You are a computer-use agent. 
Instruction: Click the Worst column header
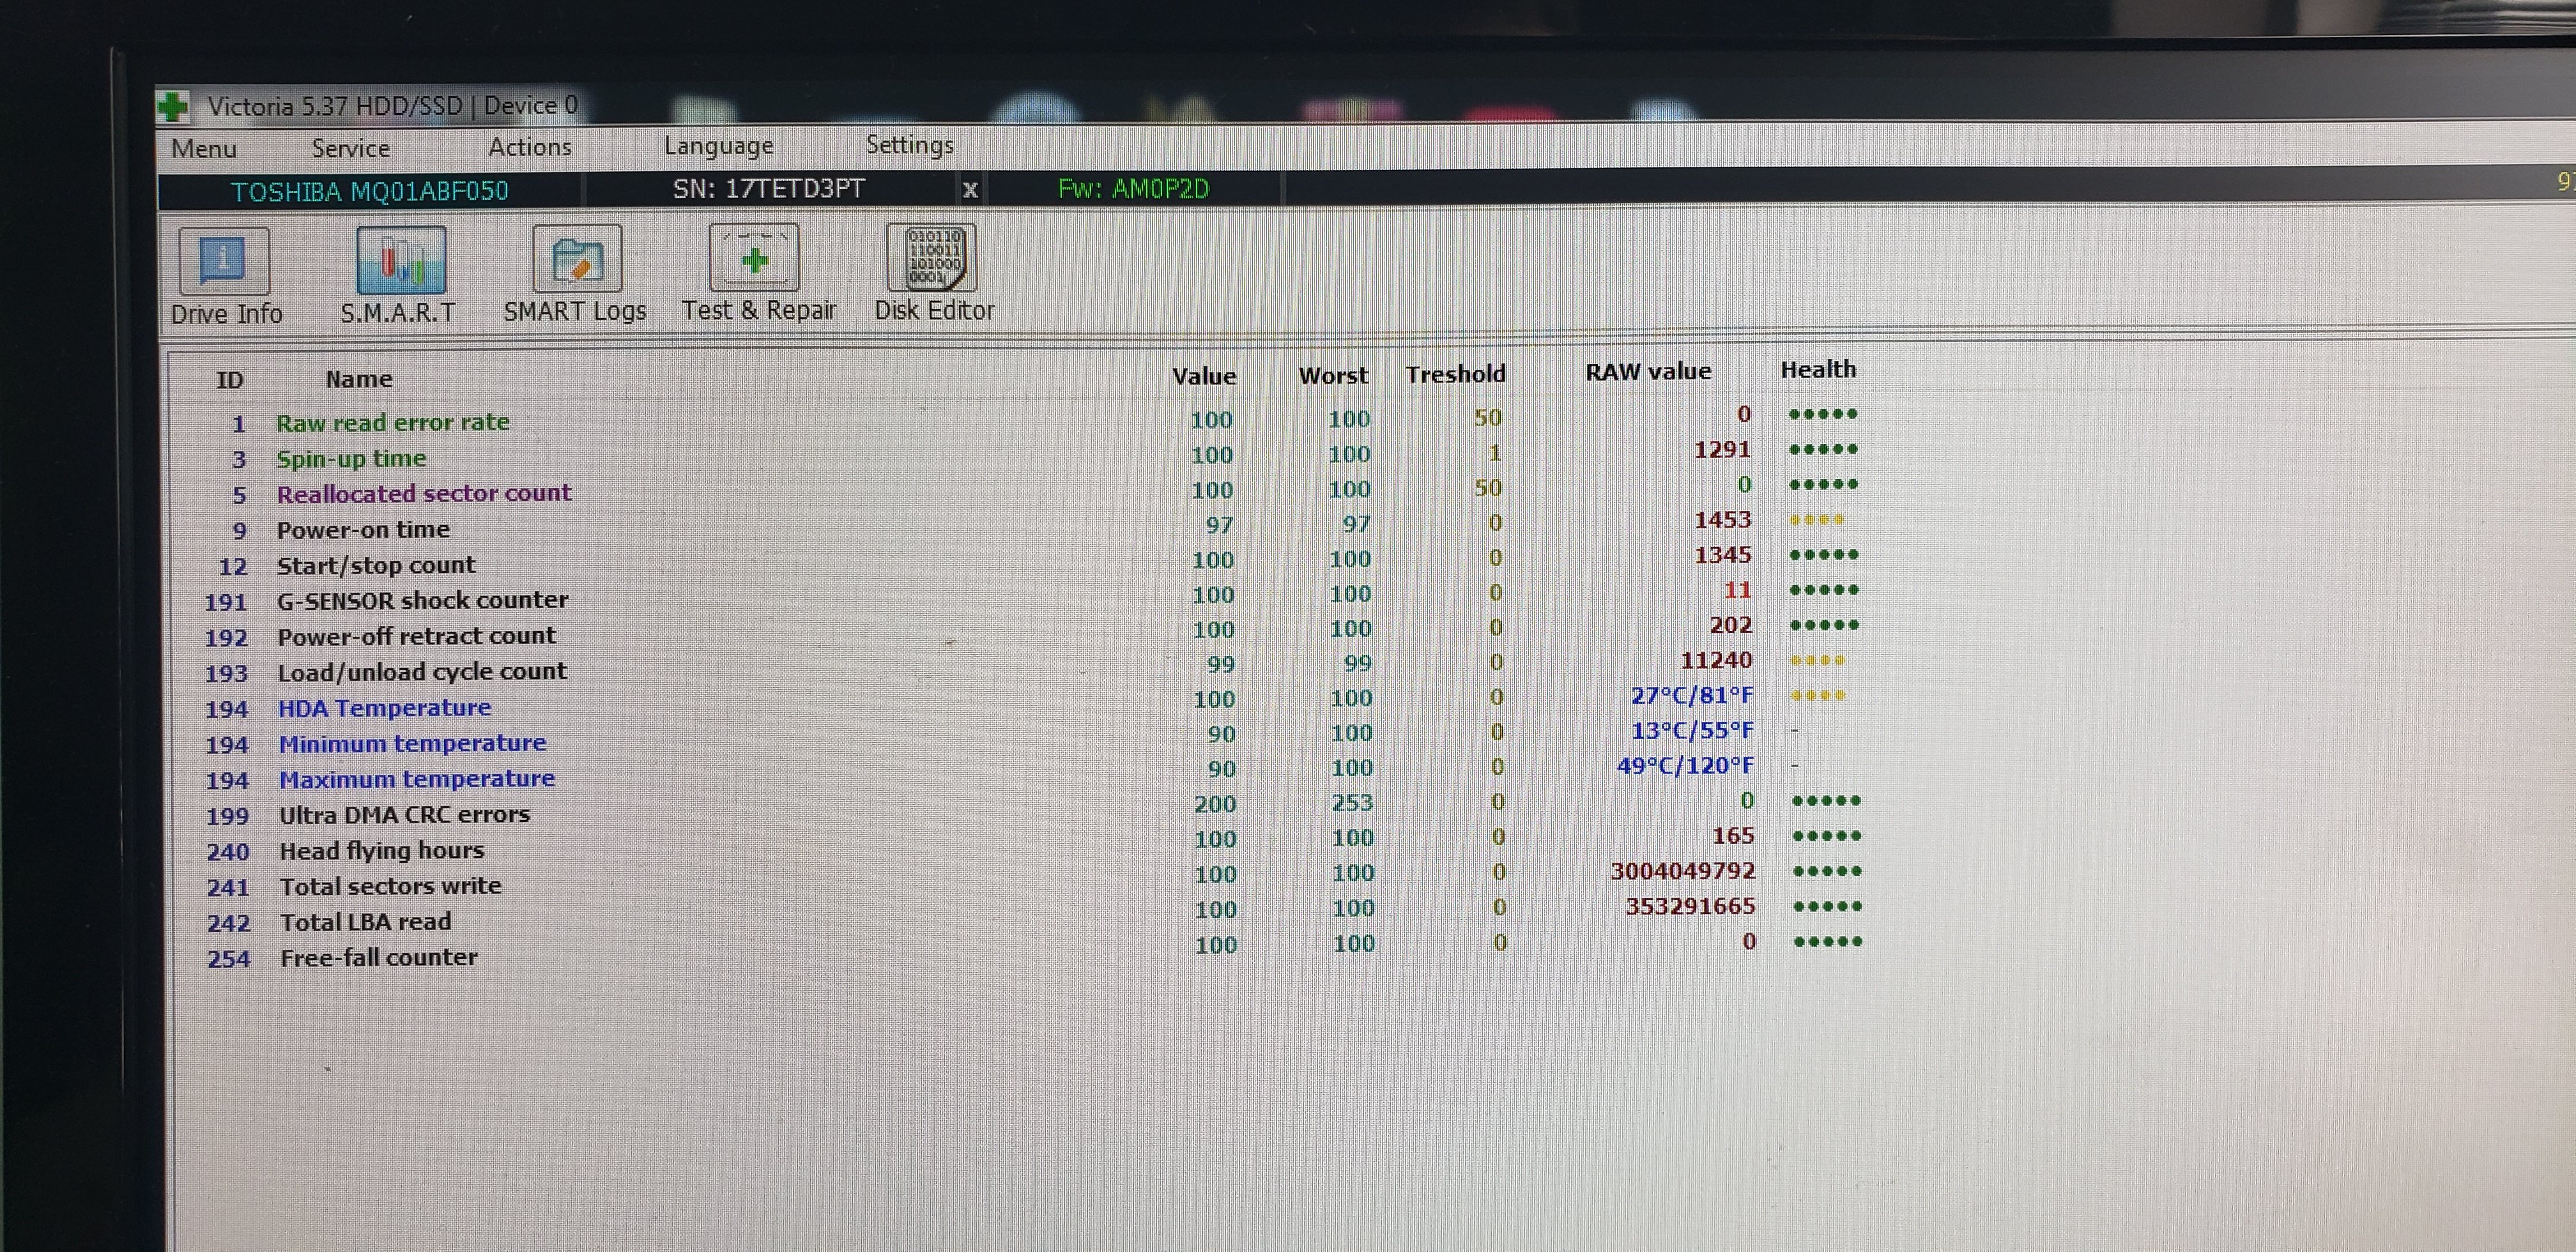[1333, 375]
